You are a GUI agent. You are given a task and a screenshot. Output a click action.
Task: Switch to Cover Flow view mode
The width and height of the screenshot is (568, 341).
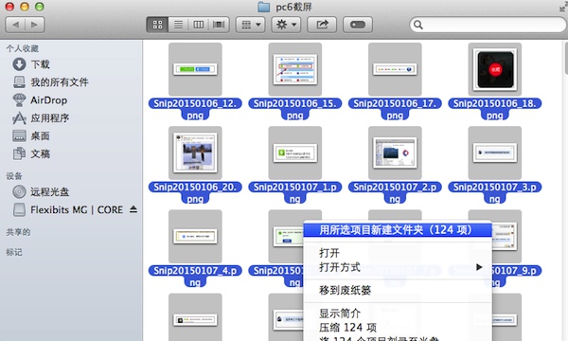click(x=219, y=25)
